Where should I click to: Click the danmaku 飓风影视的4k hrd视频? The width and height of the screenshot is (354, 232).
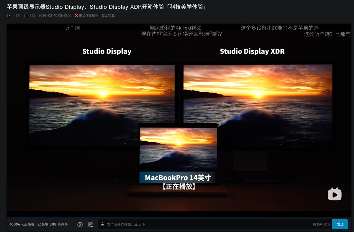click(x=175, y=28)
